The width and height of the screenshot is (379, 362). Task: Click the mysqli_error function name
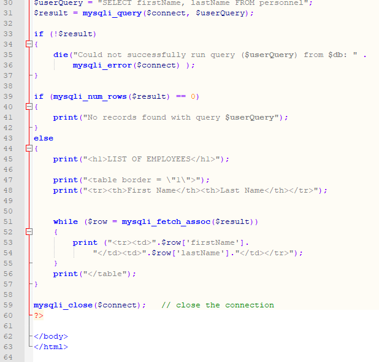coord(102,65)
